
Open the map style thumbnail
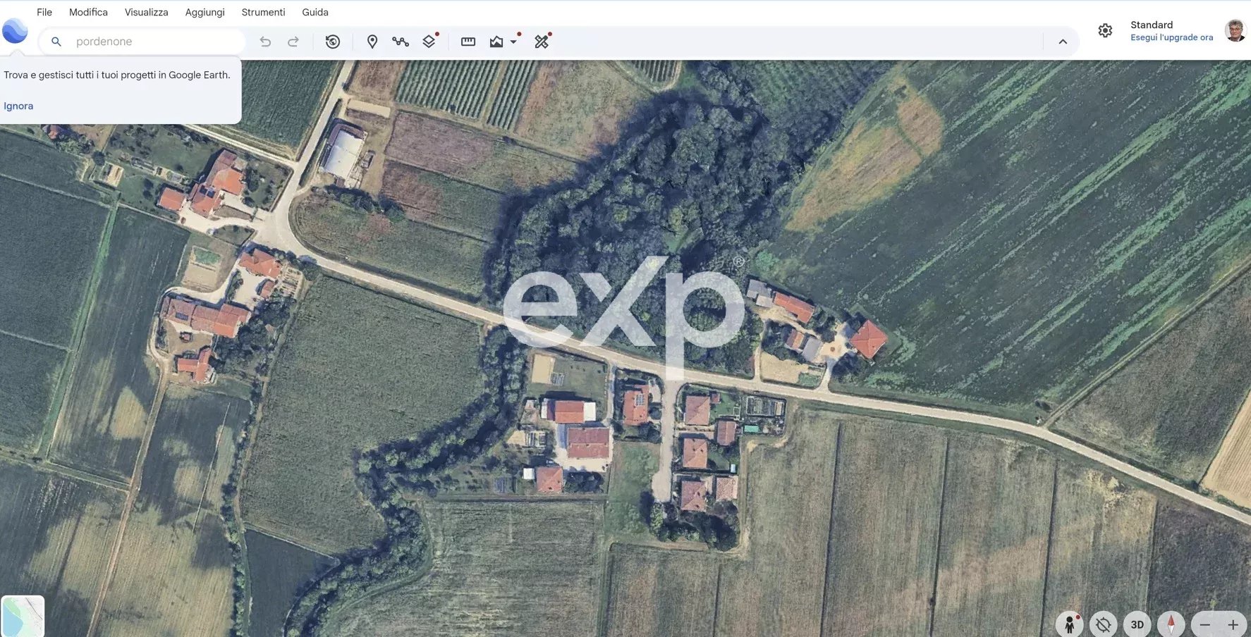23,617
